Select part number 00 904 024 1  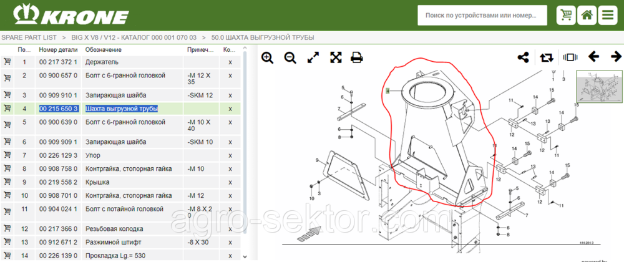(58, 209)
